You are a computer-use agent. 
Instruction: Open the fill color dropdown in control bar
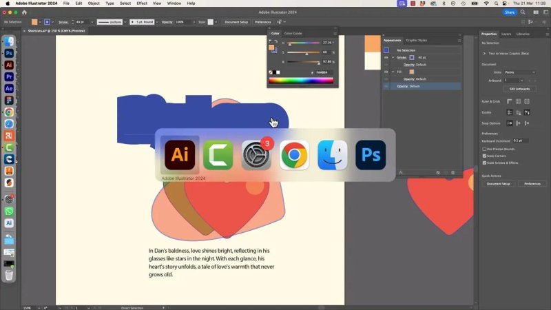(x=40, y=22)
